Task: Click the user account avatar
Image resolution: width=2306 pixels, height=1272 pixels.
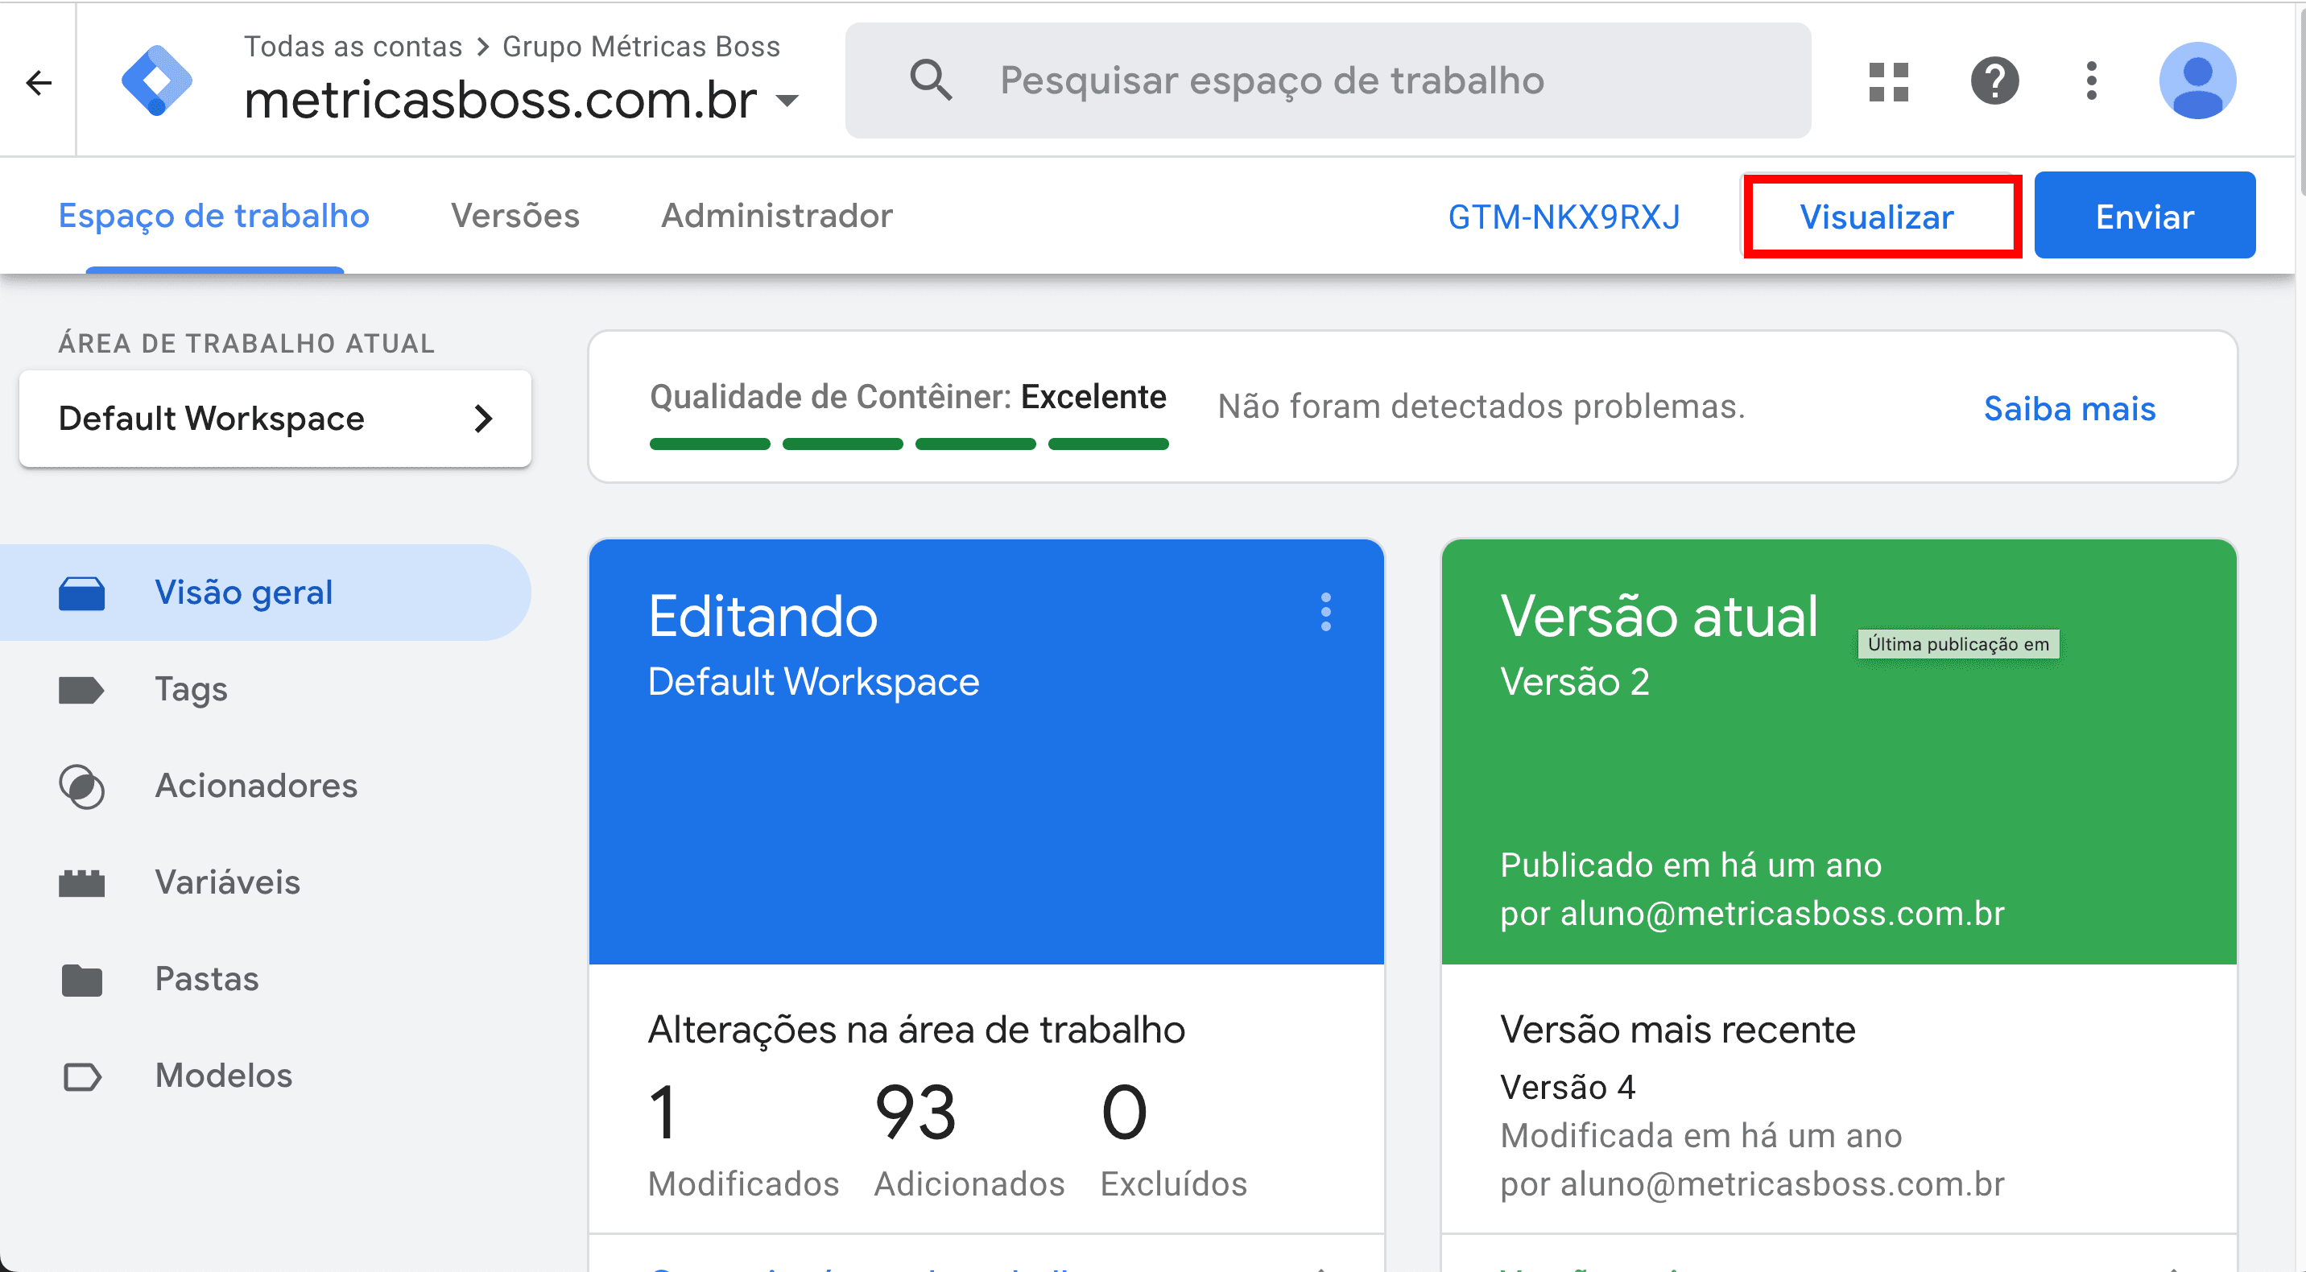Action: 2196,81
